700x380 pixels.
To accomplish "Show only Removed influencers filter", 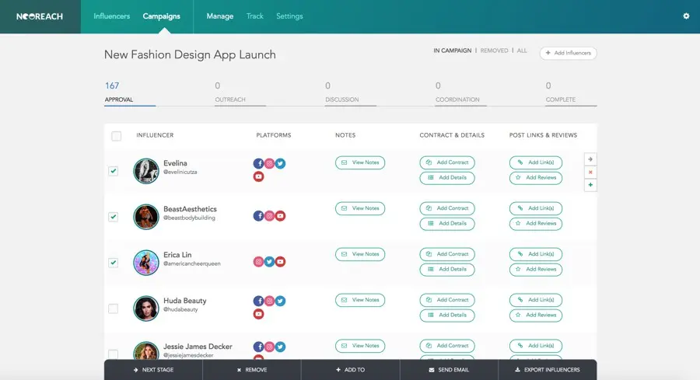I will [x=494, y=51].
